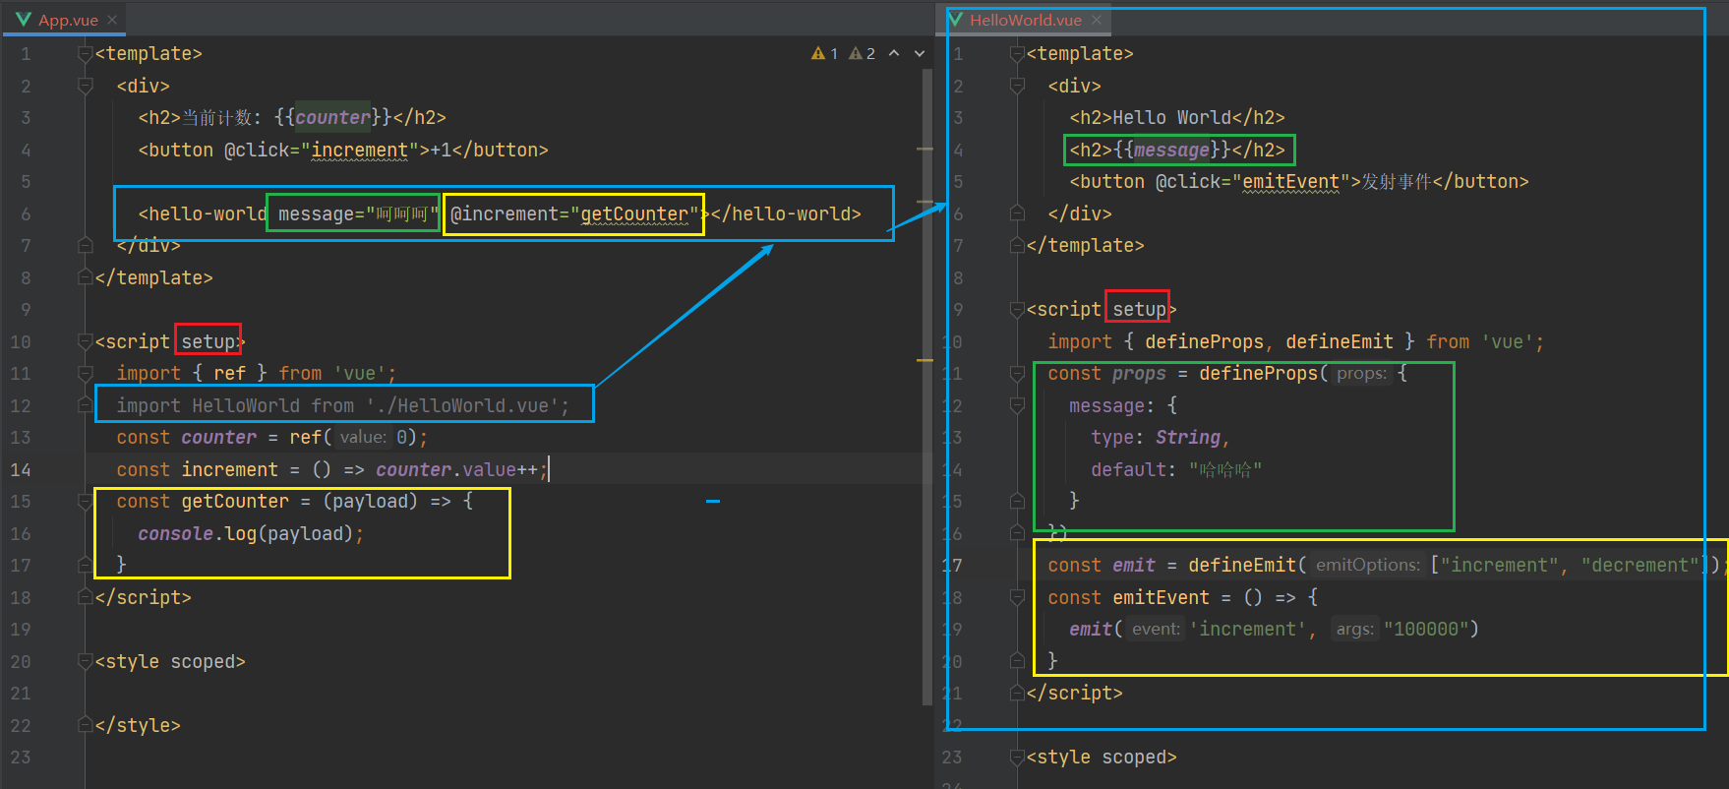This screenshot has width=1729, height=789.
Task: Click the 'emitOptions:' parameter hint
Action: (1368, 566)
